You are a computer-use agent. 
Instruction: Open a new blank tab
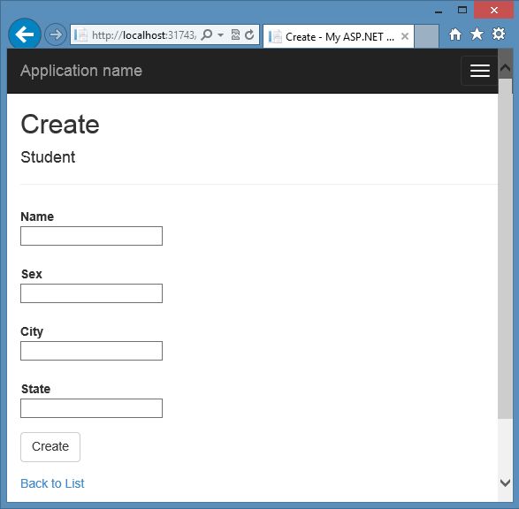(x=427, y=36)
